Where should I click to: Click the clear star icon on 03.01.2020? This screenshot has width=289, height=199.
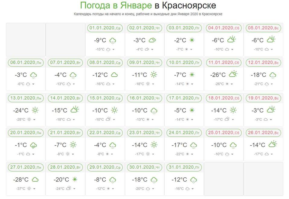coord(192,40)
